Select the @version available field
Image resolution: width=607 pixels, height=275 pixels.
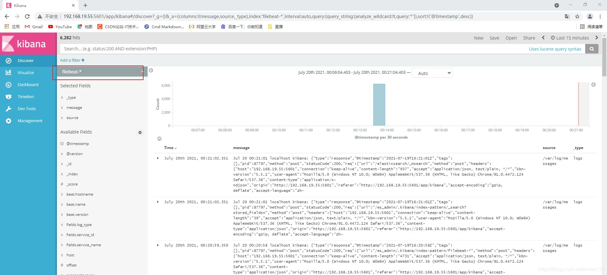pyautogui.click(x=75, y=154)
